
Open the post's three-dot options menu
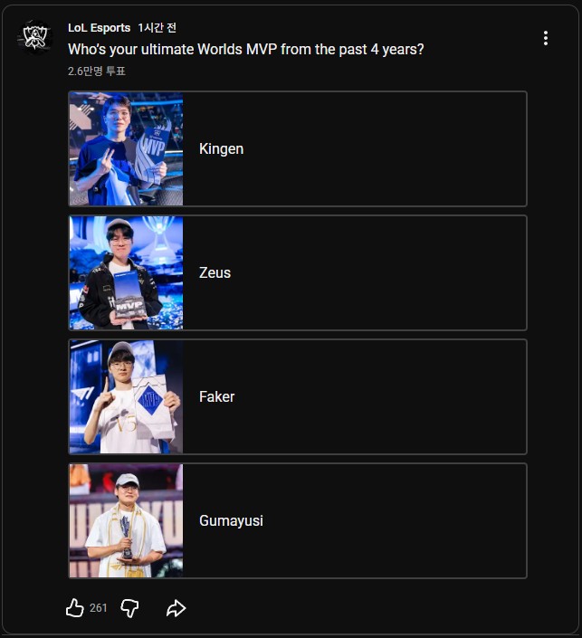pos(545,38)
